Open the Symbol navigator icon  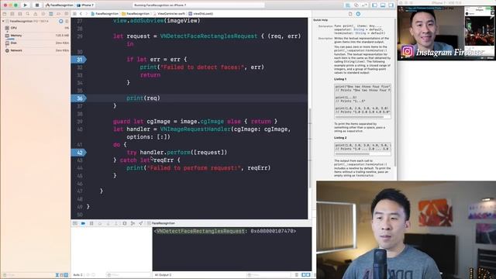tap(20, 14)
